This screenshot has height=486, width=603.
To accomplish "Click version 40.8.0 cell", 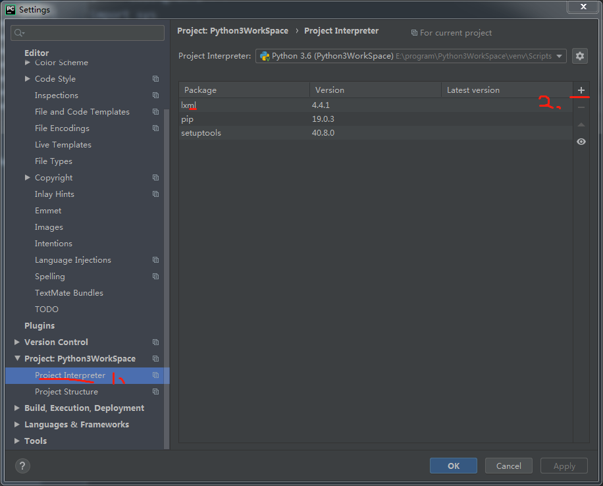I will 323,133.
